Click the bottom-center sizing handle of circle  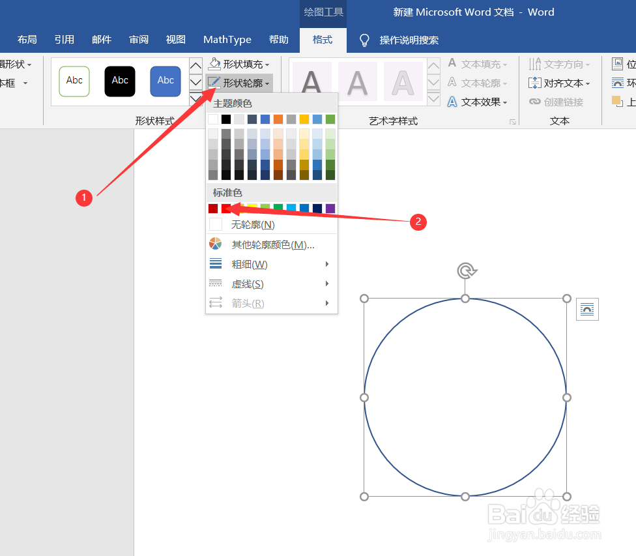[x=465, y=496]
